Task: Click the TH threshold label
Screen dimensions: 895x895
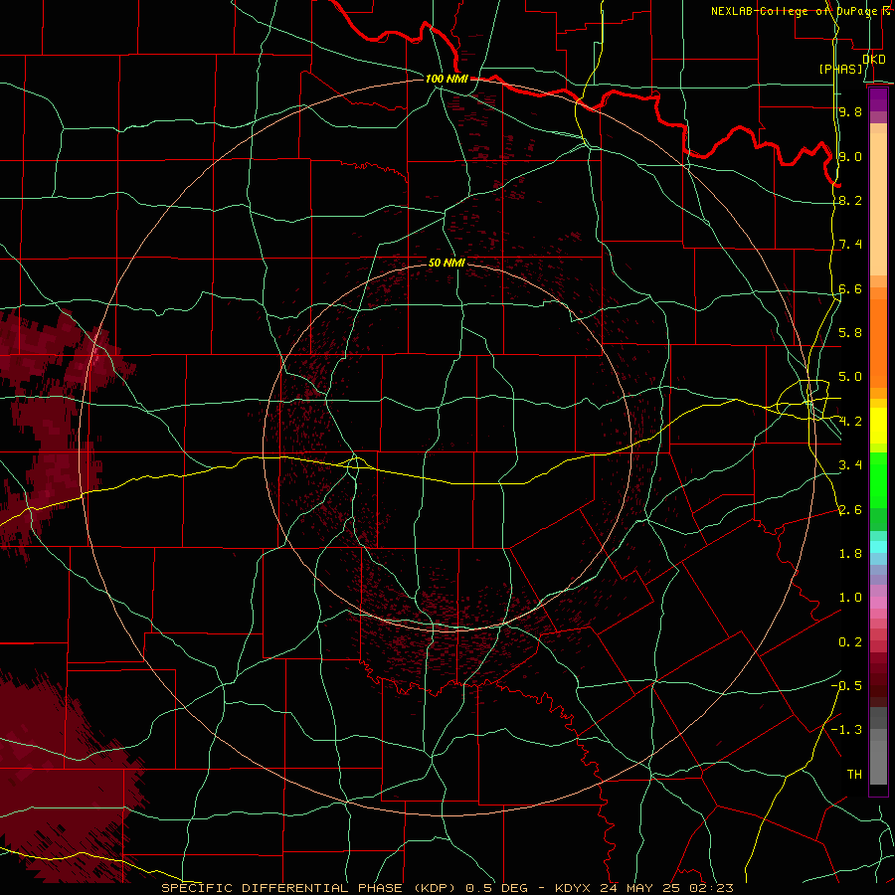Action: coord(854,775)
